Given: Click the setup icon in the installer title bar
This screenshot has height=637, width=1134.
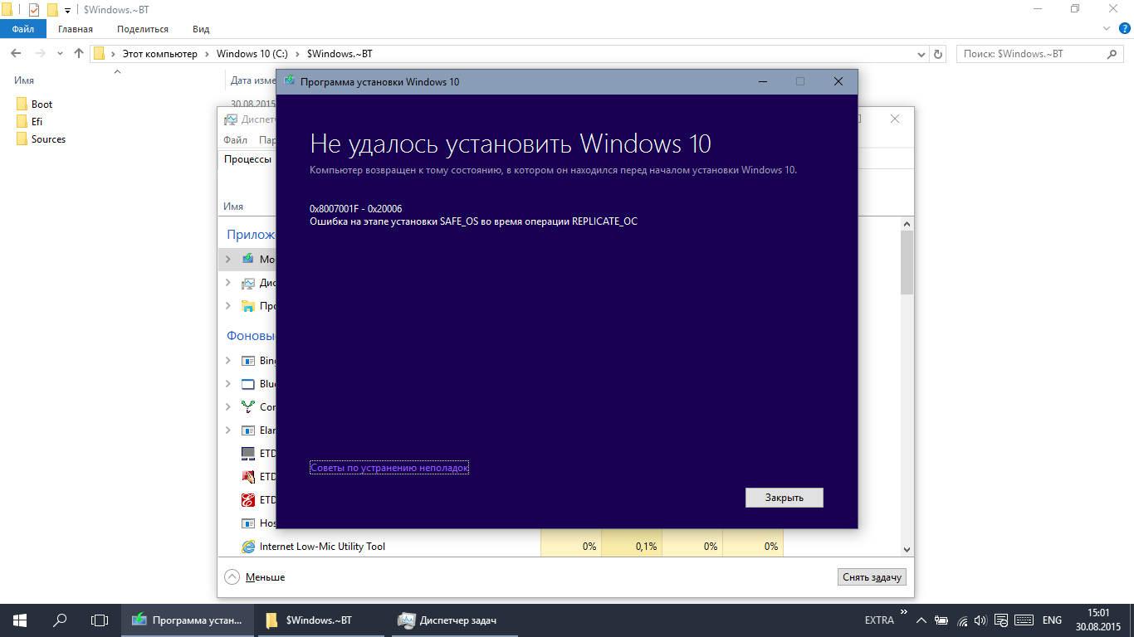Looking at the screenshot, I should click(x=290, y=81).
